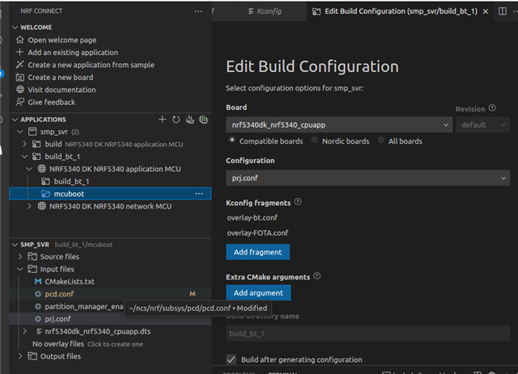Toggle Build after generating configuration checkbox
The image size is (518, 374).
pos(231,359)
